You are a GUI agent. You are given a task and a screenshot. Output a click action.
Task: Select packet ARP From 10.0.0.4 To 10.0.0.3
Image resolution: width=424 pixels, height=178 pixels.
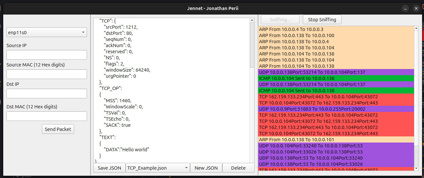click(336, 29)
